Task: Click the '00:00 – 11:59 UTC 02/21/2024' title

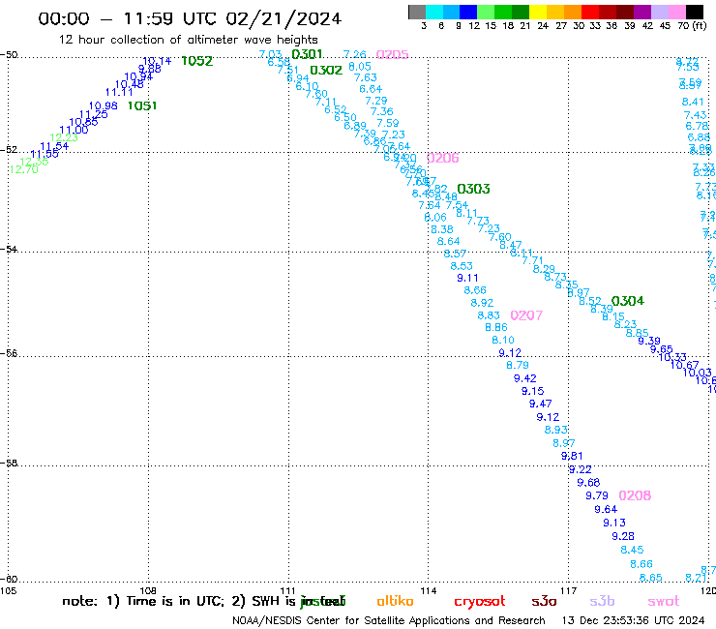Action: point(190,18)
